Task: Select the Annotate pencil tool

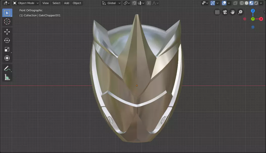Action: (x=7, y=68)
